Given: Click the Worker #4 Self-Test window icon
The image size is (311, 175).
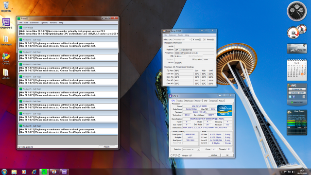Looking at the screenshot, I should (x=20, y=77).
